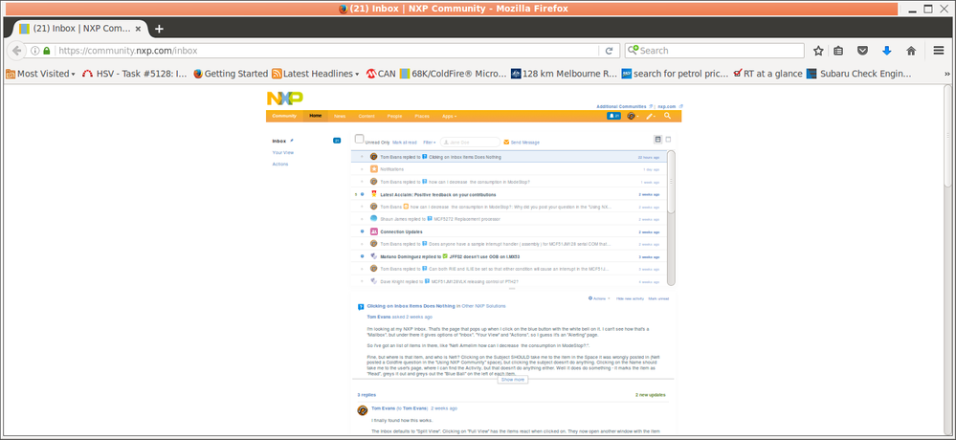Click the Firefox back arrow button
This screenshot has height=440, width=956.
point(16,51)
